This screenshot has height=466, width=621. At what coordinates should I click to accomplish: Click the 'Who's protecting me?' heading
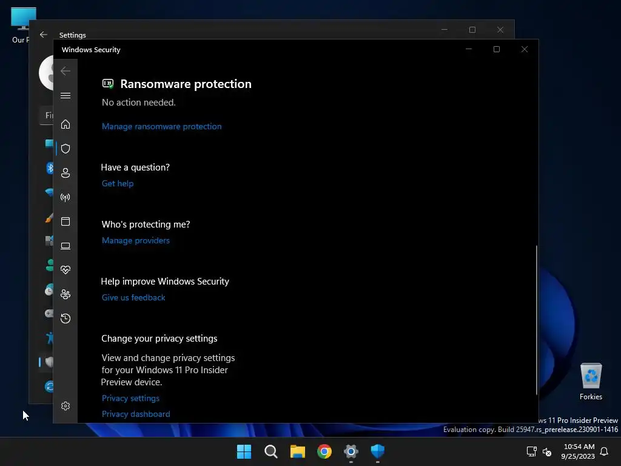(x=146, y=225)
